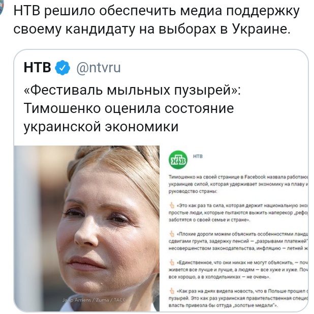The image size is (314, 314).
Task: Click the blue verified badge beside НТВ
Action: coord(62,68)
